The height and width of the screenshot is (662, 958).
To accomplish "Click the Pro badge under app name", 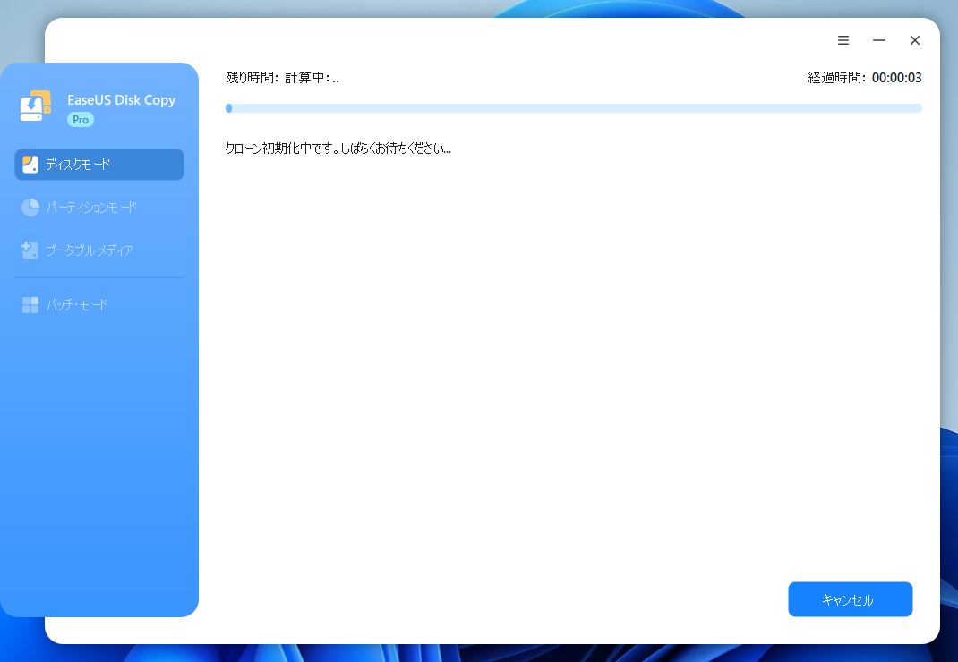I will click(81, 120).
